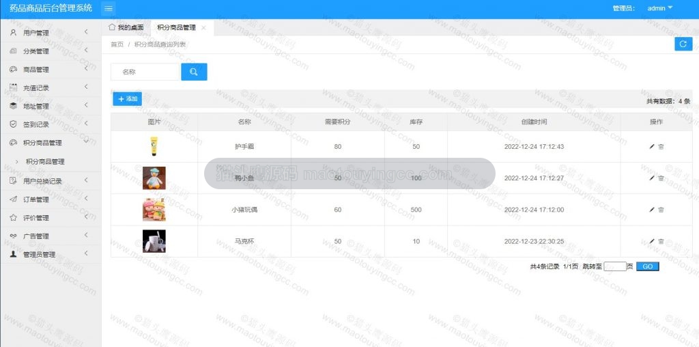Delete the 鸭小鱼 row with trash icon
699x347 pixels.
click(x=661, y=178)
